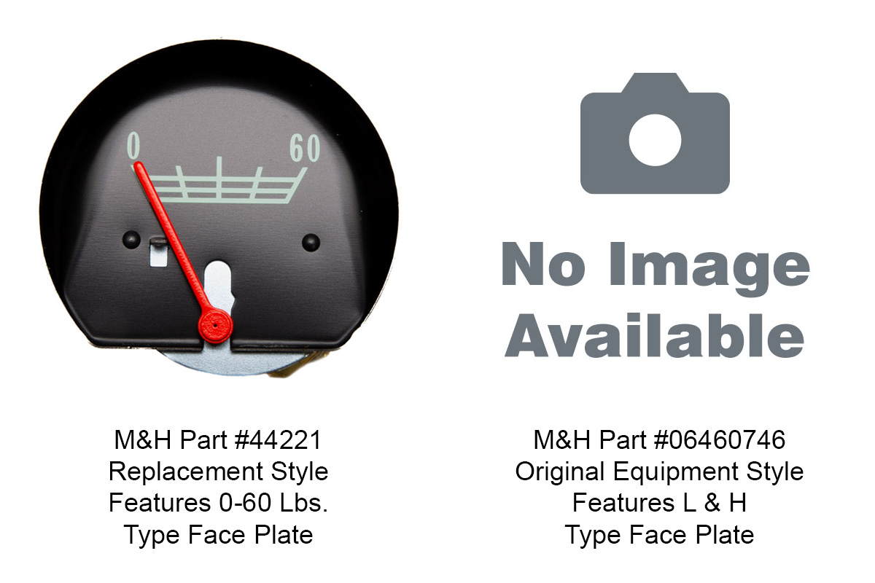Click the green scale grid on gauge face

[x=222, y=179]
